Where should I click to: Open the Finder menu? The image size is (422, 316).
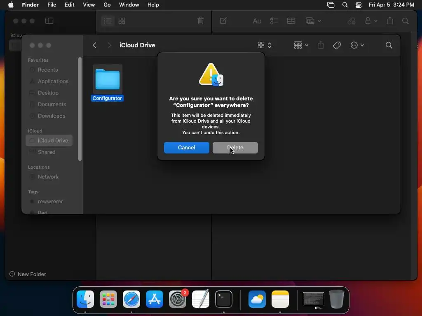[x=30, y=5]
